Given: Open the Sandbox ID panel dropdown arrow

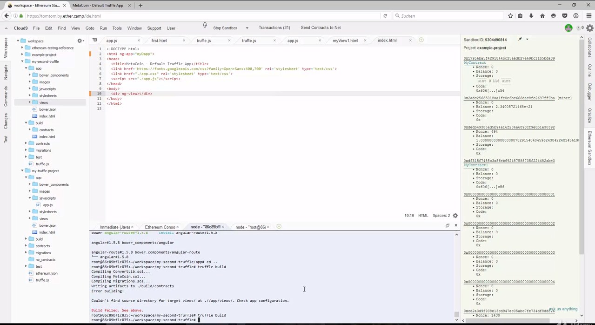Looking at the screenshot, I should [x=527, y=40].
